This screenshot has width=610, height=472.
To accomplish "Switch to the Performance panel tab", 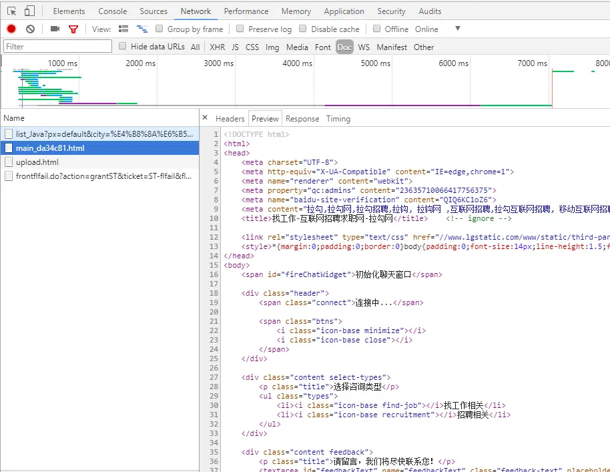I will click(246, 11).
